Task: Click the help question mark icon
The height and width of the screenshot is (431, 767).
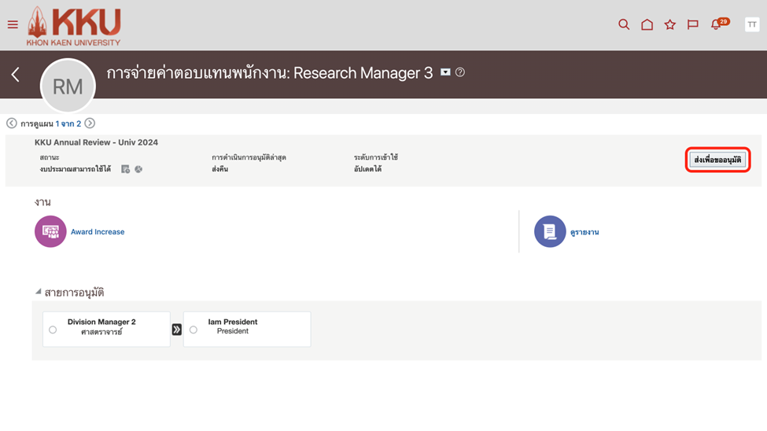Action: (x=460, y=72)
